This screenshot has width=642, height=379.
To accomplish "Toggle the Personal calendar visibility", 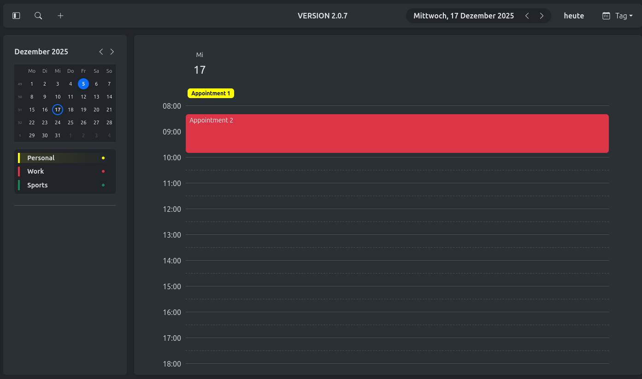I will point(41,158).
